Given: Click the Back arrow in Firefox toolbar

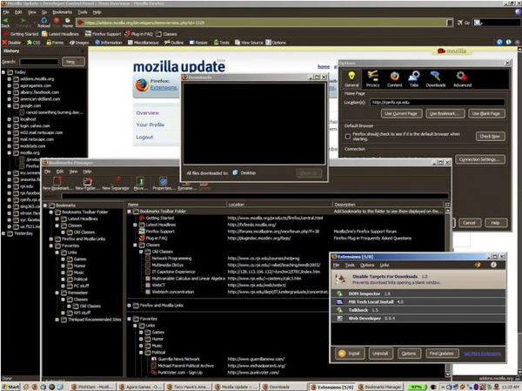Looking at the screenshot, I should tap(6, 22).
